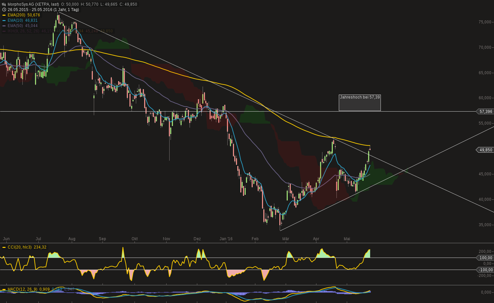Viewport: 494px width, 303px height.
Task: Click the Dez month label on time axis
Action: click(x=197, y=239)
